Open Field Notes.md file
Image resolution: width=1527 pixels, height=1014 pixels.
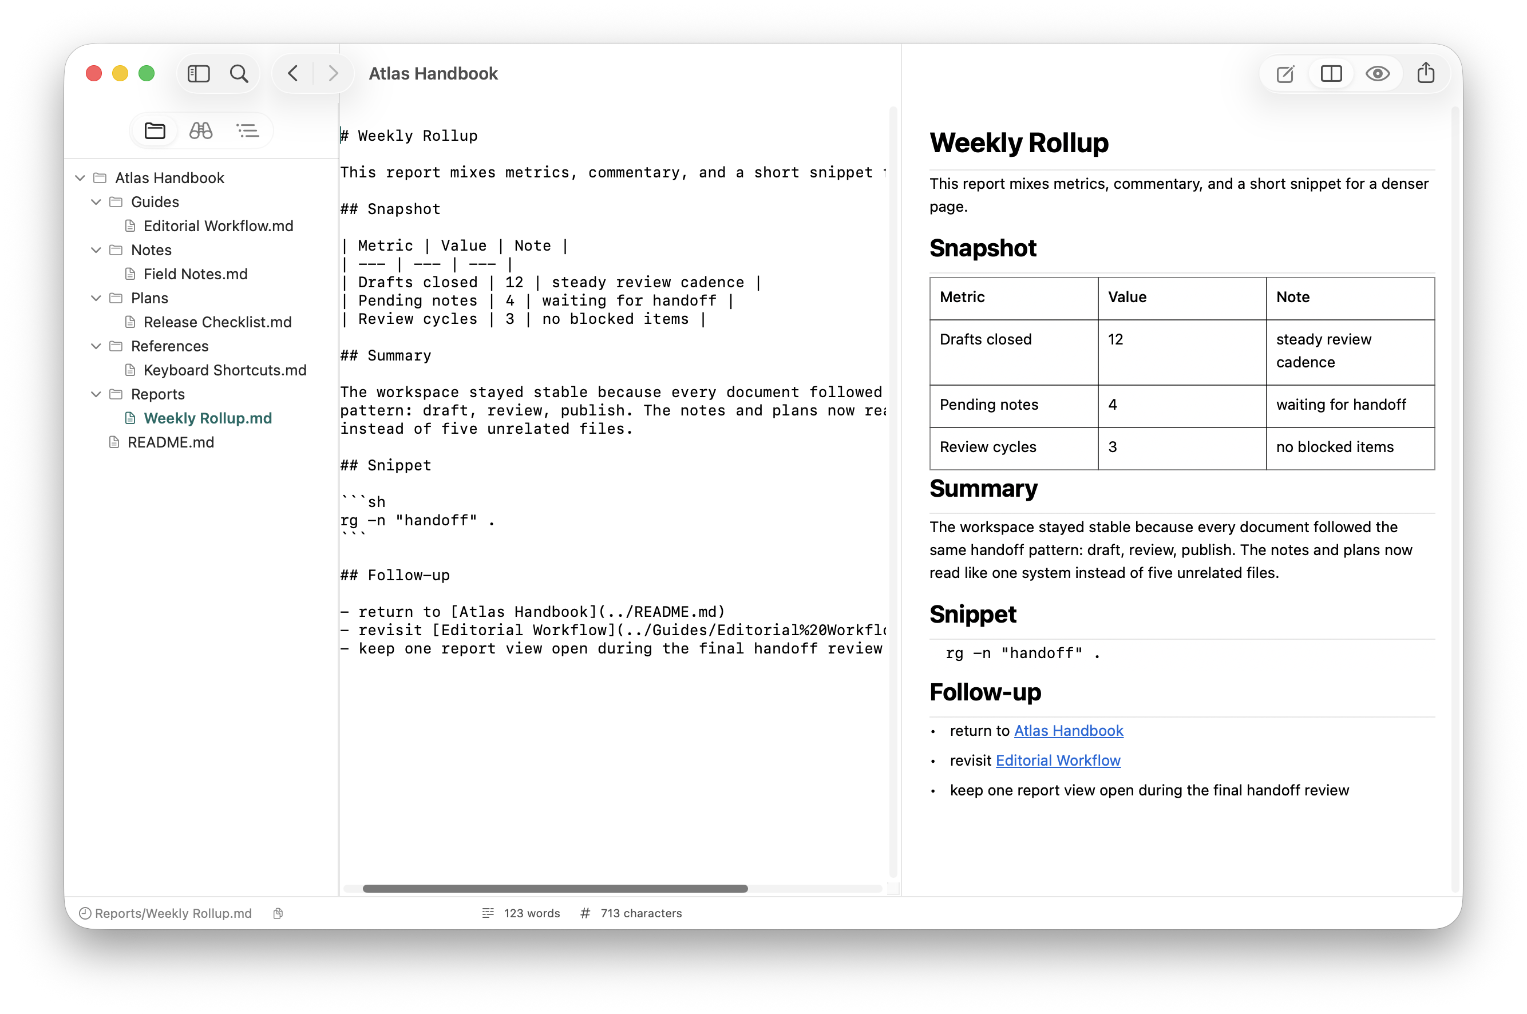(x=195, y=274)
